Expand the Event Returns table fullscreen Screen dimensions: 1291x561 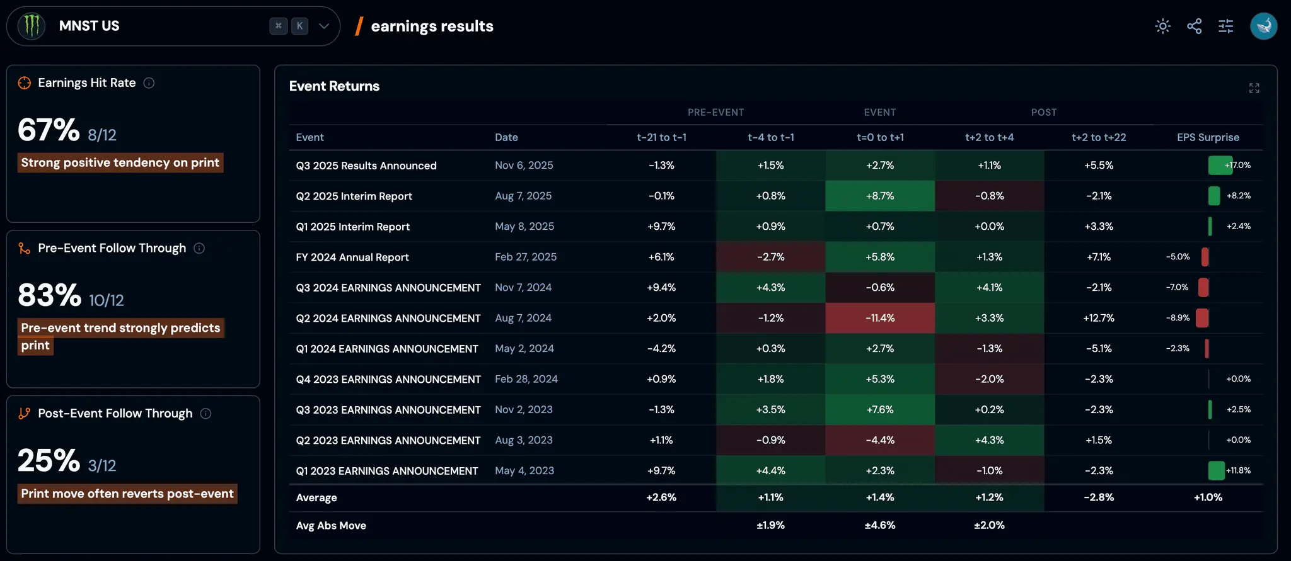tap(1254, 88)
